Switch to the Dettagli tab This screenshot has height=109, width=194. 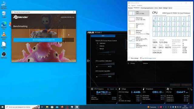(x=165, y=8)
